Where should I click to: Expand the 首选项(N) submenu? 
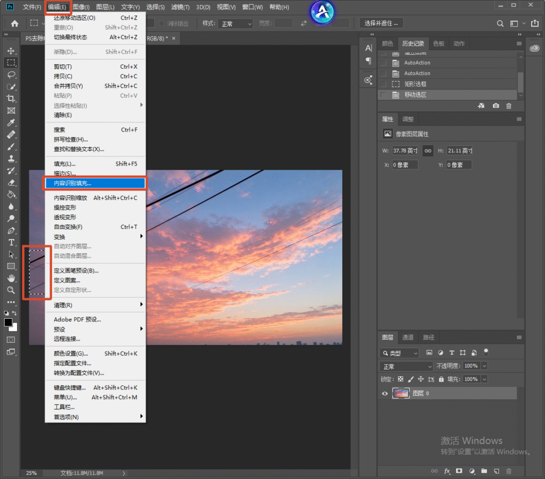(x=95, y=417)
